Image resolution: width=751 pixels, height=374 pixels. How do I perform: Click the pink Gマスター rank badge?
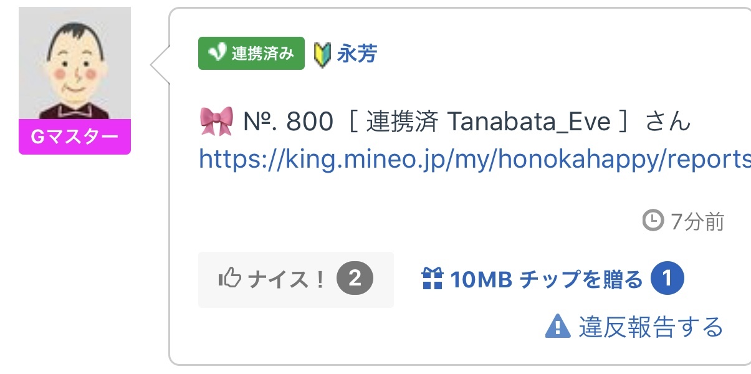(75, 137)
